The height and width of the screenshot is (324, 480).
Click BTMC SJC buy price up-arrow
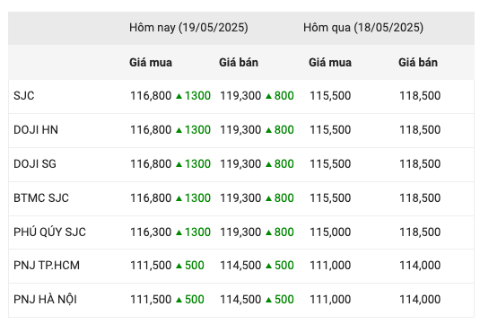[x=179, y=198]
